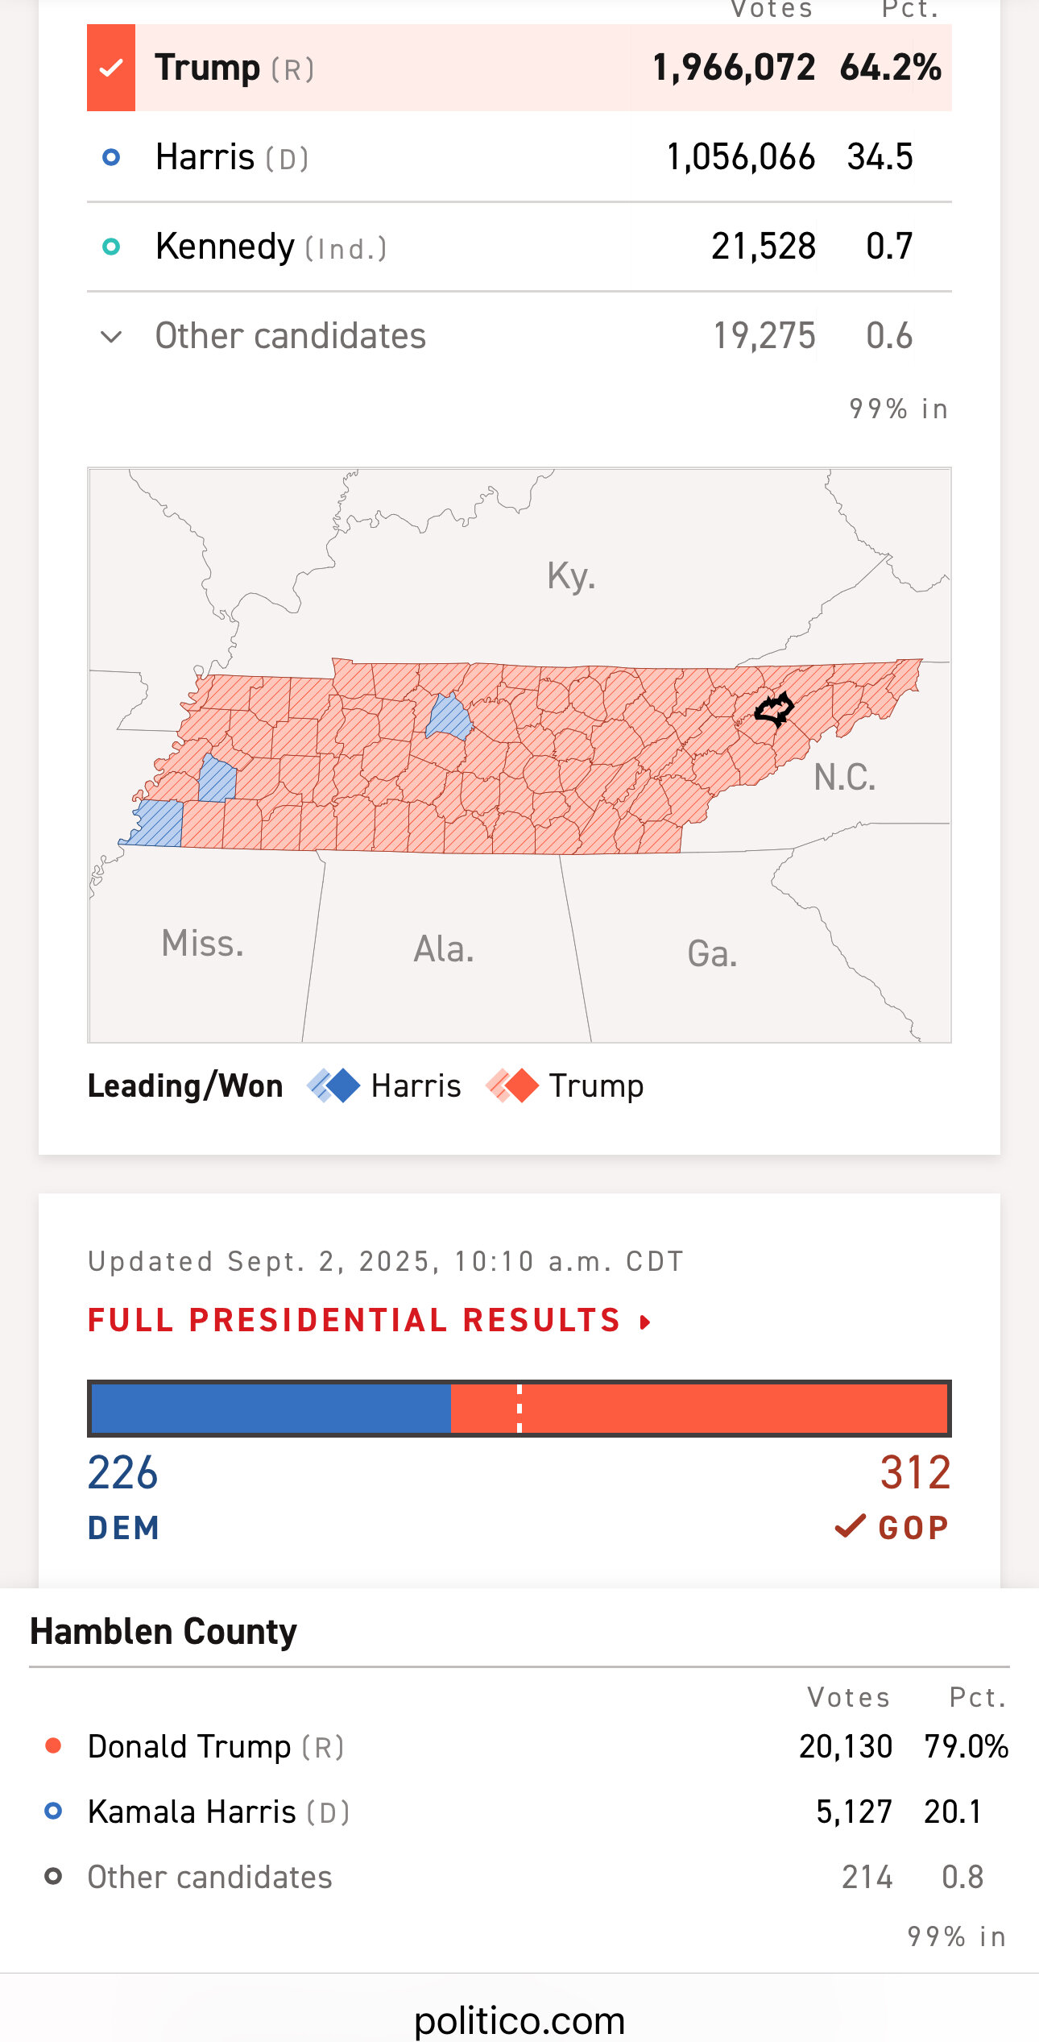Image resolution: width=1039 pixels, height=2042 pixels.
Task: Click the gray circle beside Other candidates
Action: click(x=53, y=1877)
